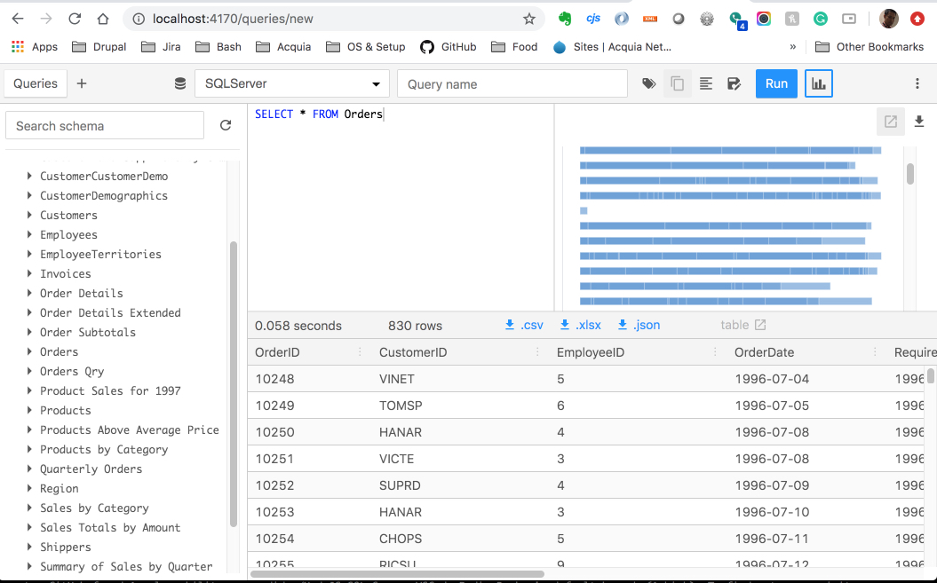Click Products Above Average Price row
This screenshot has width=937, height=583.
pyautogui.click(x=129, y=430)
